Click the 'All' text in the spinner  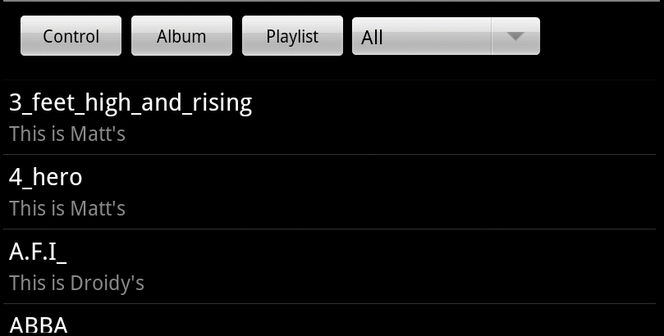[373, 37]
